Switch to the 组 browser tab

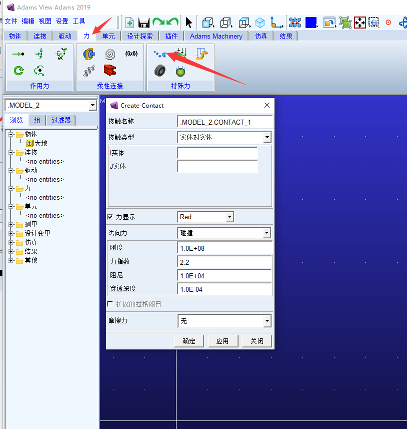[37, 120]
